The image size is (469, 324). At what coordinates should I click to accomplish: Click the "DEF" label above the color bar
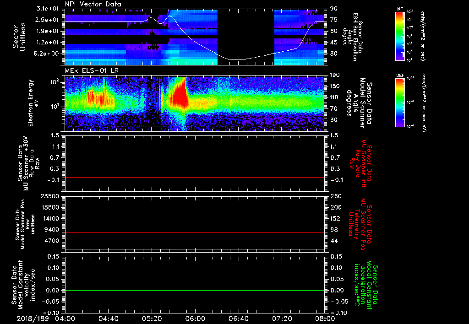pyautogui.click(x=400, y=76)
